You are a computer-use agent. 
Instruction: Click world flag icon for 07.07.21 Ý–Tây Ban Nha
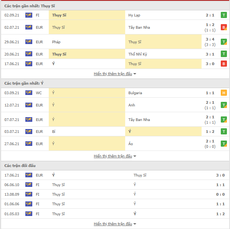pos(28,119)
